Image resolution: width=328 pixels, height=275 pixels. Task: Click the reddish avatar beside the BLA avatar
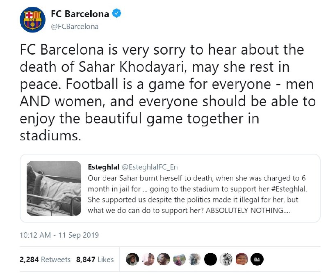coord(241,259)
